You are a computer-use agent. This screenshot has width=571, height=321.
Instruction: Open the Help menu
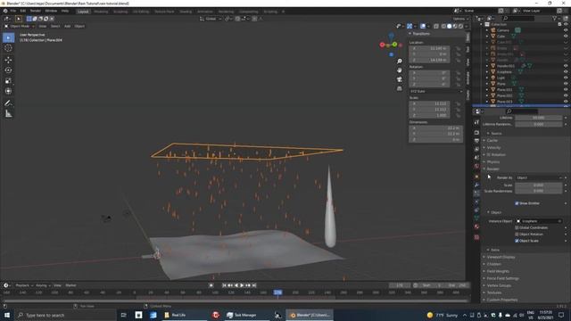point(65,11)
